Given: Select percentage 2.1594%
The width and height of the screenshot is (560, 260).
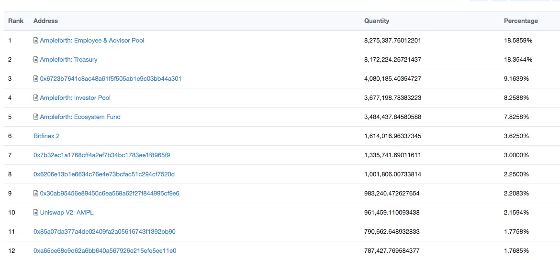Looking at the screenshot, I should [x=516, y=213].
